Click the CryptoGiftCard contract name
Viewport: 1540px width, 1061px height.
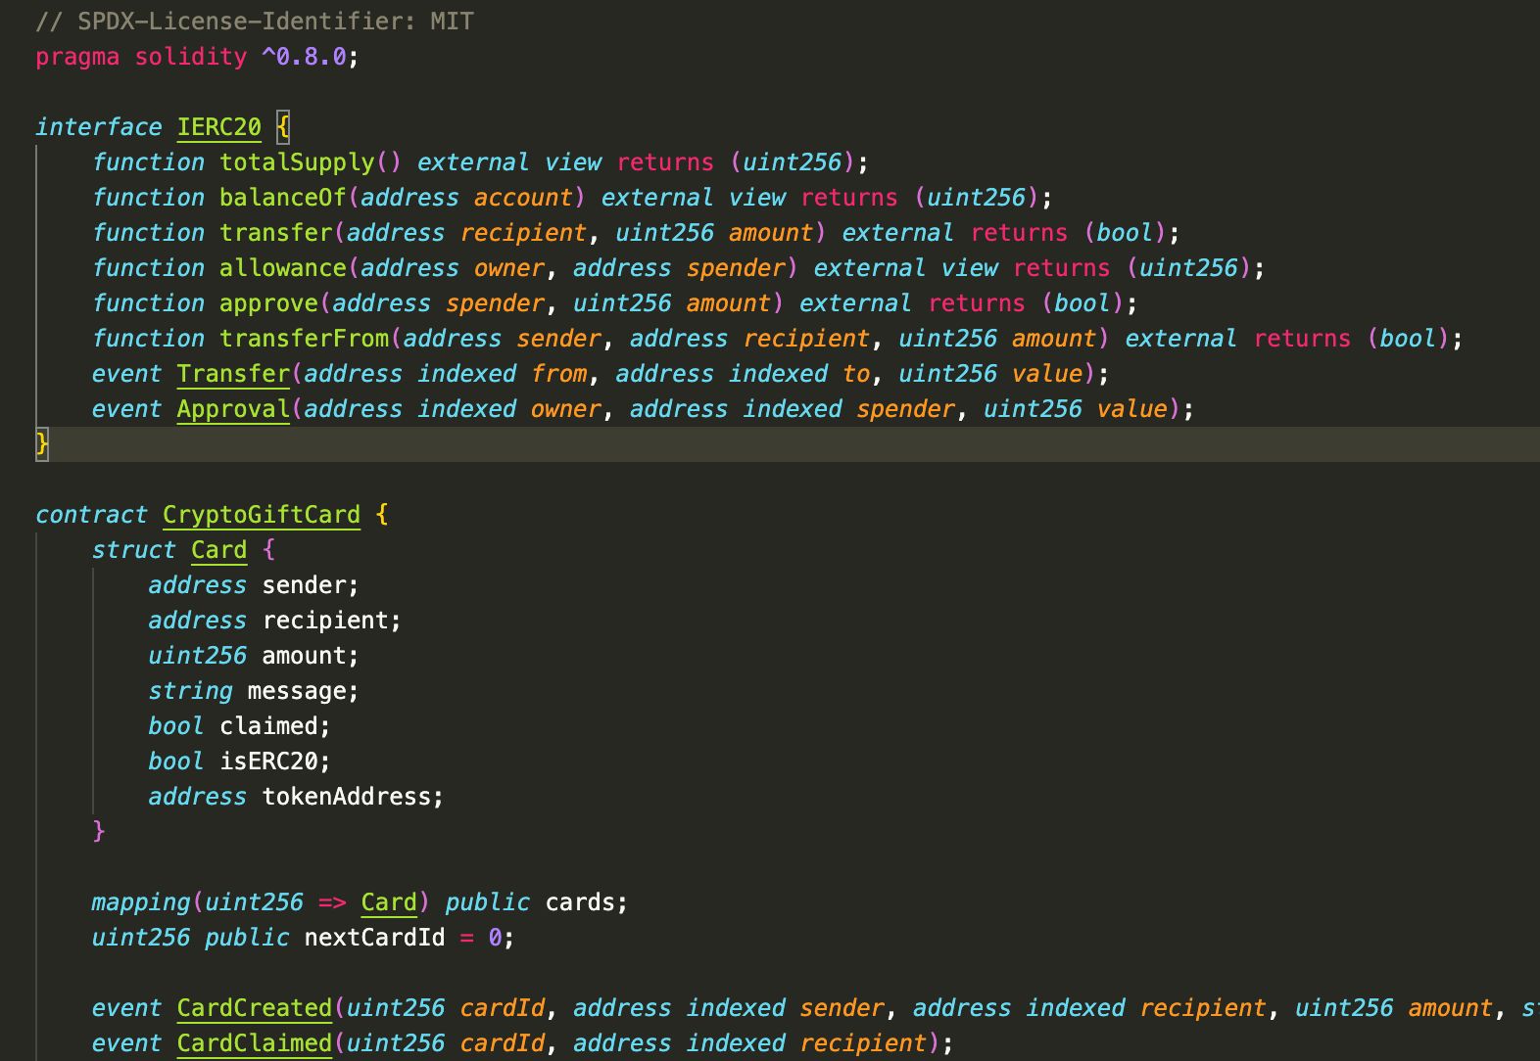262,515
